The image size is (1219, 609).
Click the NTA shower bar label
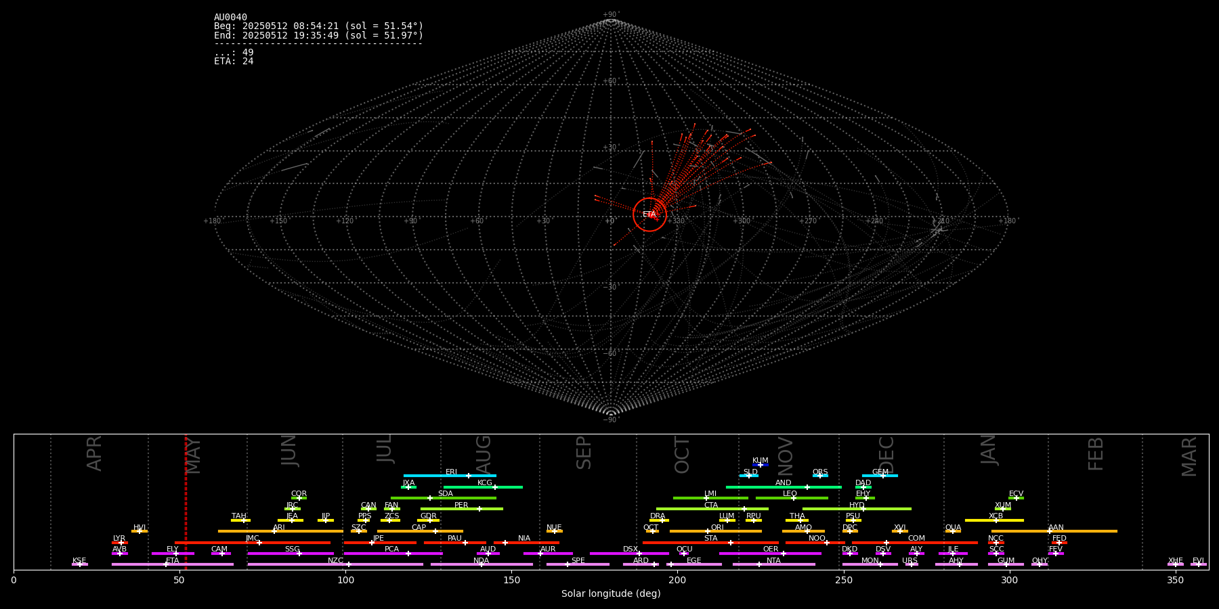point(773,561)
